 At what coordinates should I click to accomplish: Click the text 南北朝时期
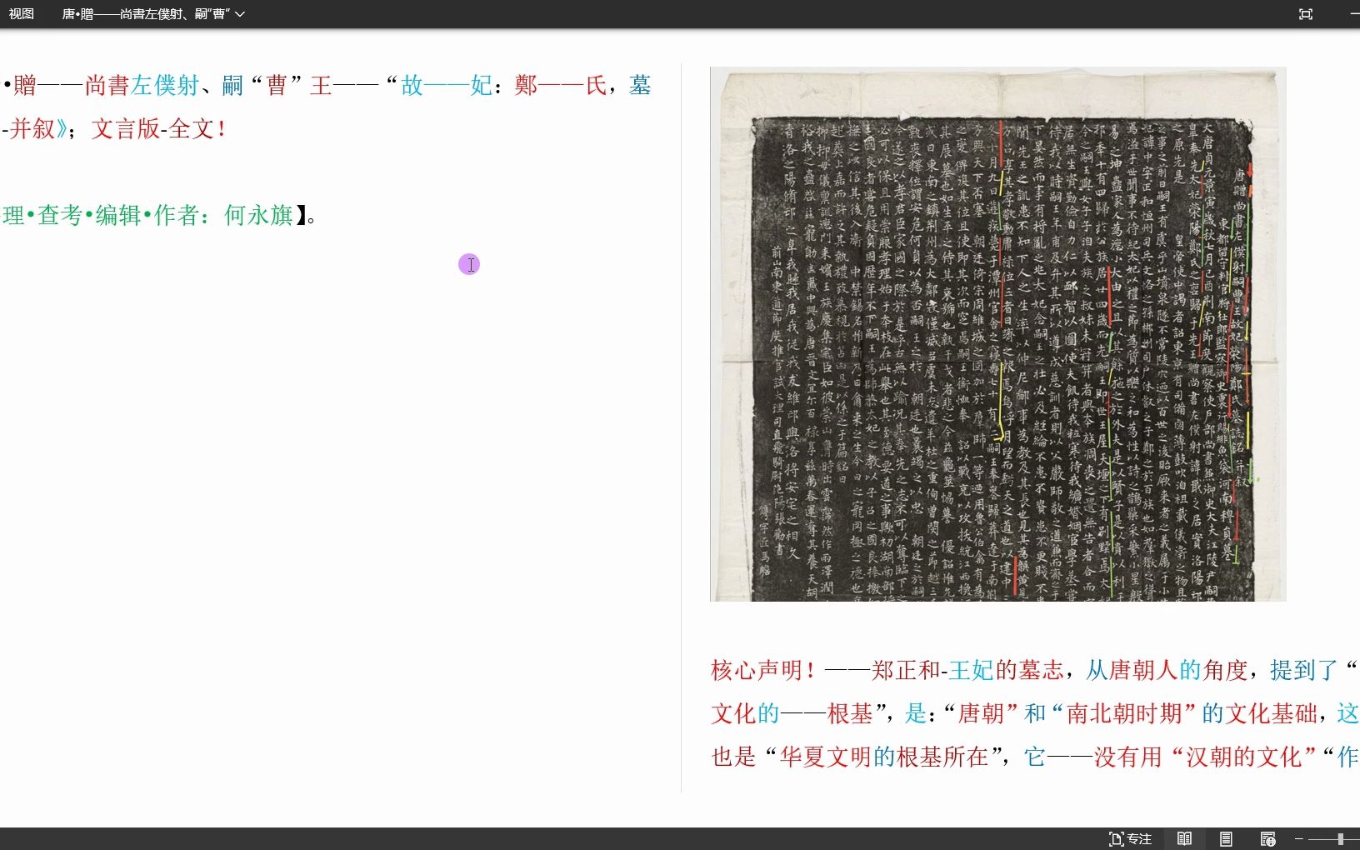pos(1124,713)
